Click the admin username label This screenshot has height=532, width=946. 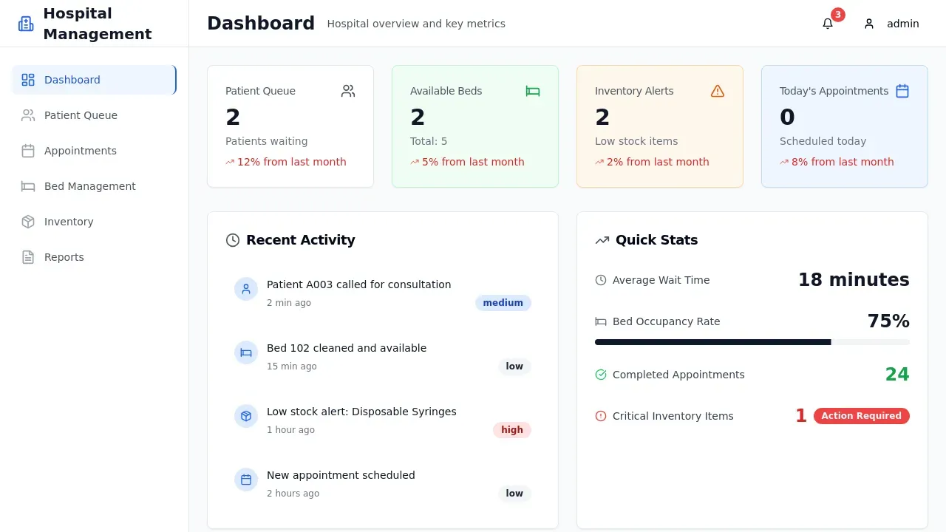pos(902,24)
